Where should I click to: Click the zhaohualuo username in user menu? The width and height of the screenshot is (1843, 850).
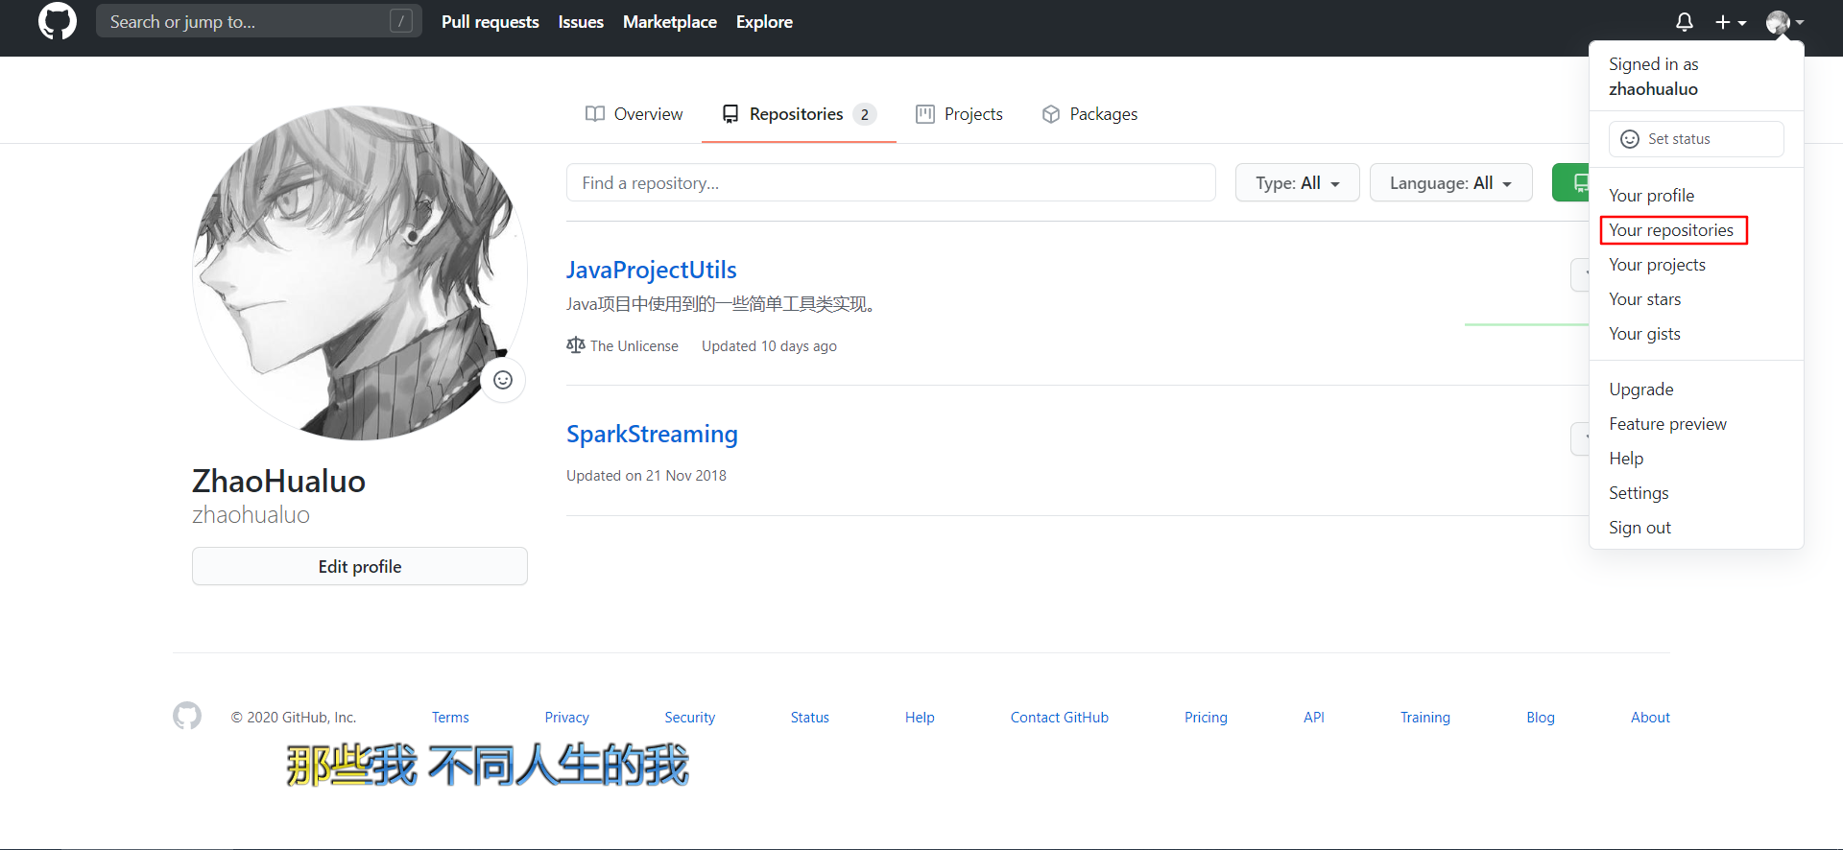point(1653,89)
